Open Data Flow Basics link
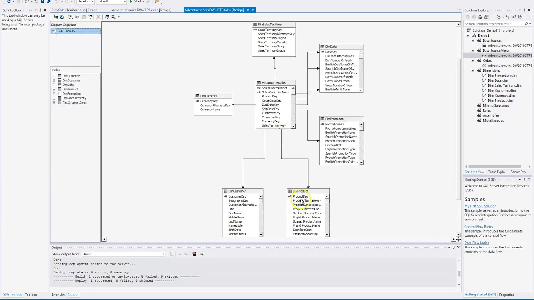 click(x=476, y=243)
